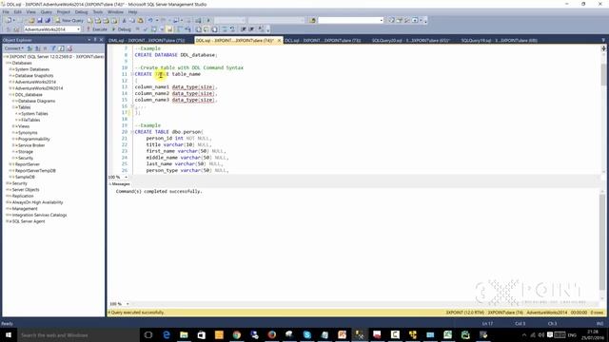Click the Task View taskbar icon
Viewport: 609px width, 342px height.
coord(148,335)
